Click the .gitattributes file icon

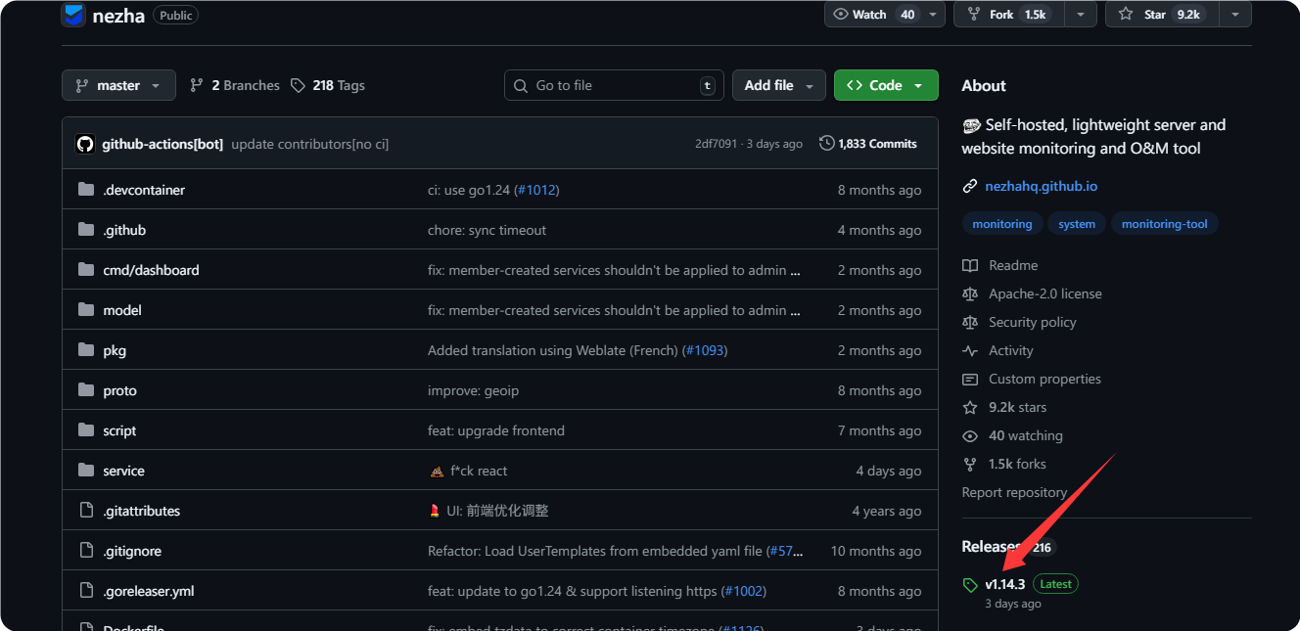click(x=86, y=511)
